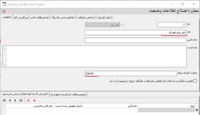Add new record with red plus icon
200x115 pixels.
click(34, 100)
